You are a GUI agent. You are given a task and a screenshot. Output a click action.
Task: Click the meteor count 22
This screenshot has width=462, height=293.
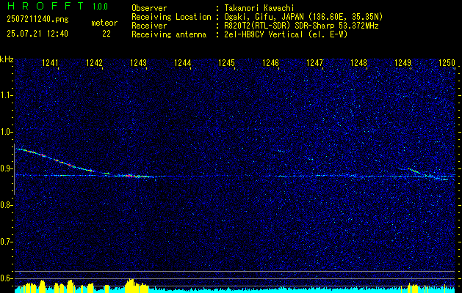(x=107, y=34)
